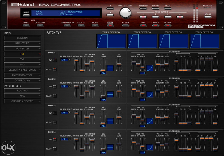Toggle the Tone 3 SW switch
The width and height of the screenshot is (224, 156).
(x=55, y=113)
